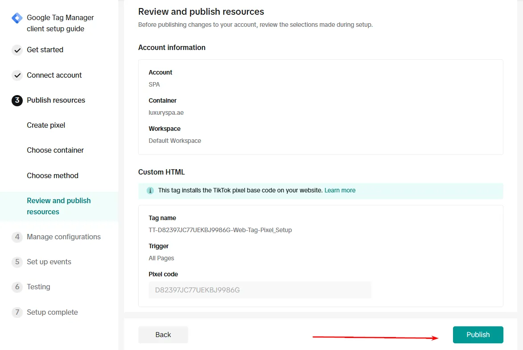Click the info icon in the TikTok pixel notice

(x=150, y=191)
